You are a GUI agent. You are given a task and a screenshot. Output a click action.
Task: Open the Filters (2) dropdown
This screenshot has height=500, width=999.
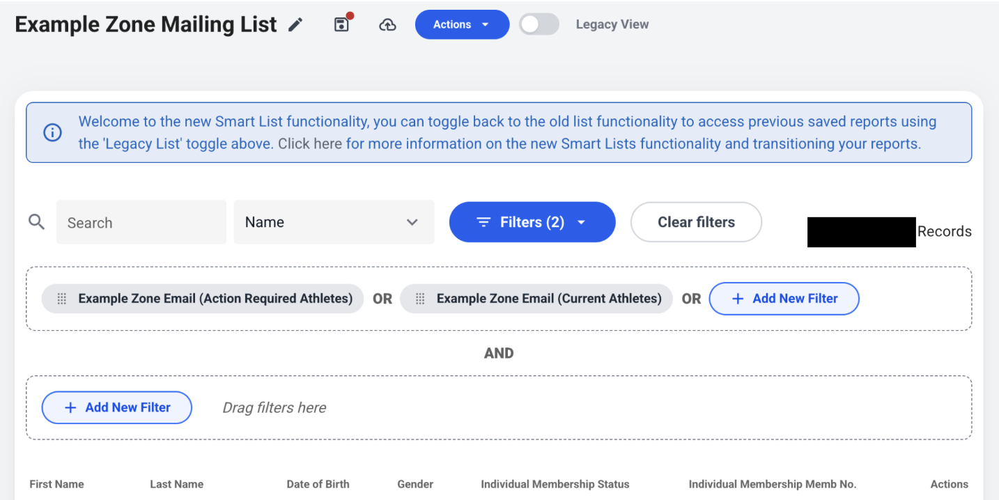[x=532, y=222]
